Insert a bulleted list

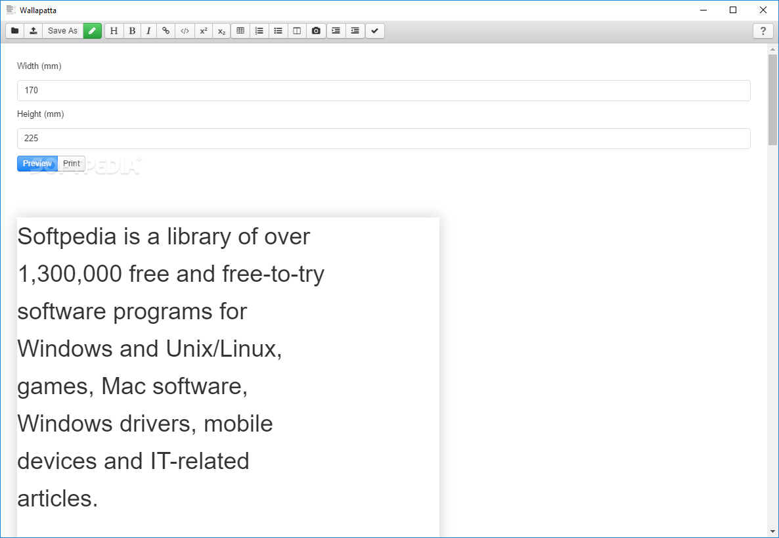tap(278, 31)
